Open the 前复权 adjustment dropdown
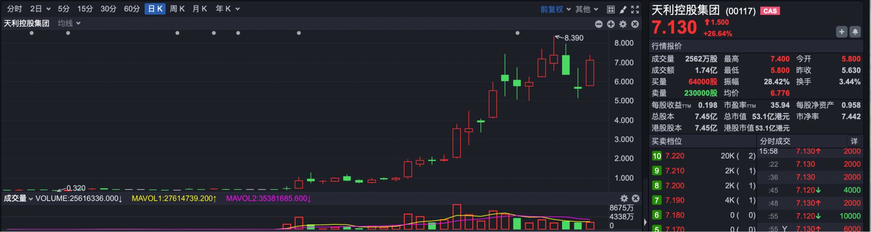 [555, 9]
